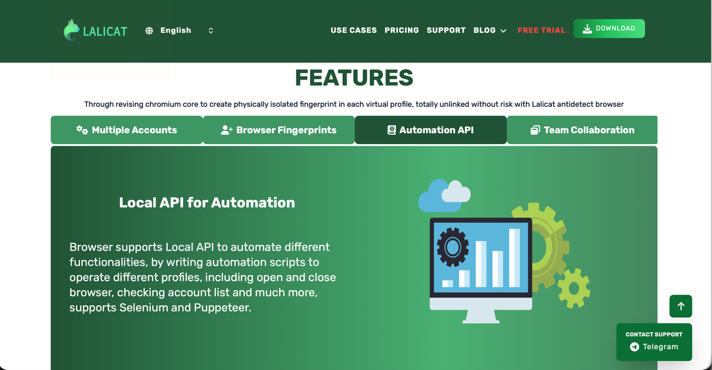Open the Use Cases menu item
This screenshot has width=712, height=370.
pos(354,30)
